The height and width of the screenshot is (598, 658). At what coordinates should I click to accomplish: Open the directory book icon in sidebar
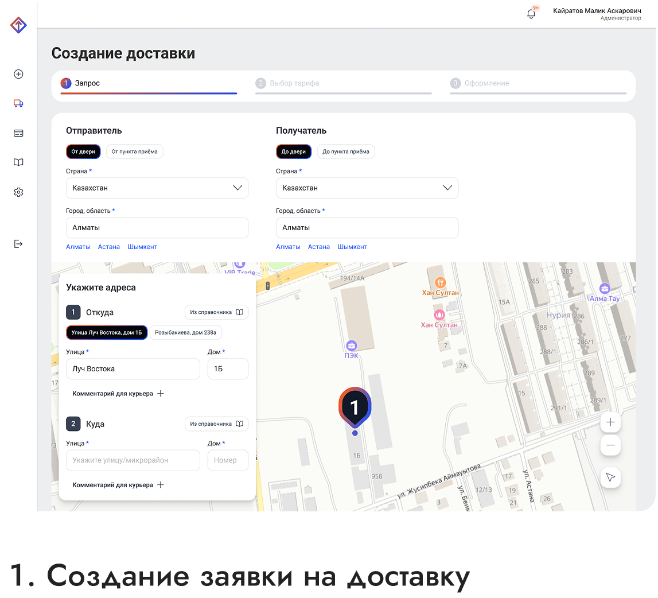click(18, 162)
